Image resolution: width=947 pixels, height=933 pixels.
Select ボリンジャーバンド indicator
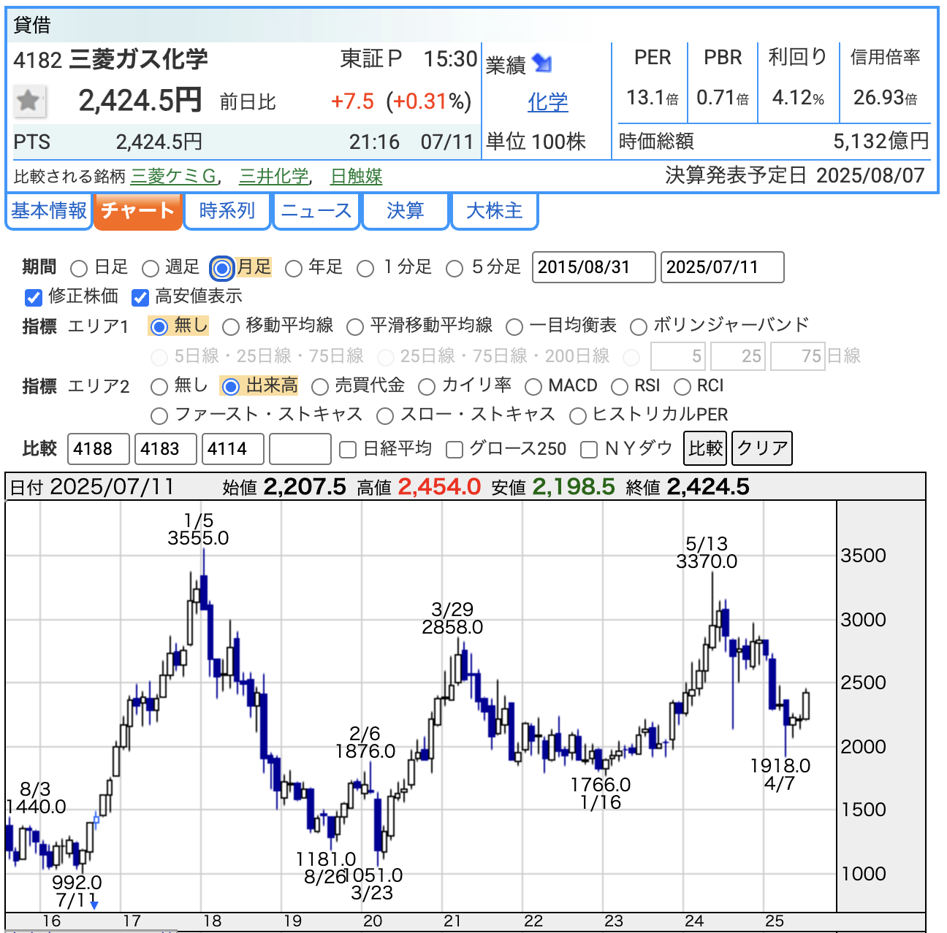click(x=639, y=326)
